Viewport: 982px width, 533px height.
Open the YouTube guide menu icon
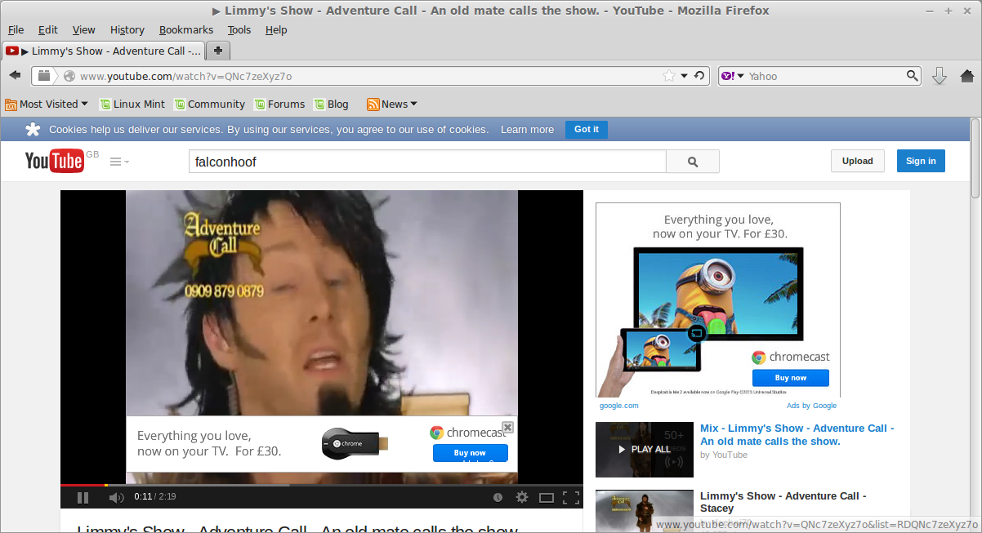119,162
